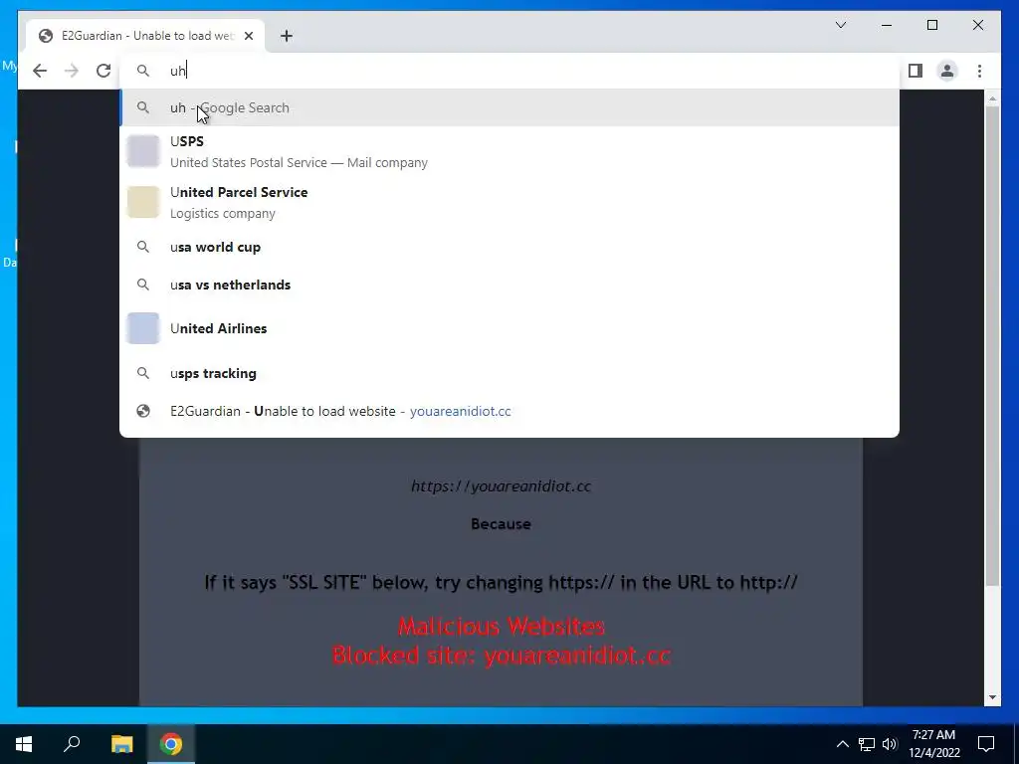Open the taskbar clock and date

[933, 744]
